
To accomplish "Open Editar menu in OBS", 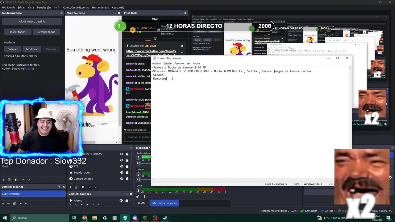I will [x=21, y=7].
